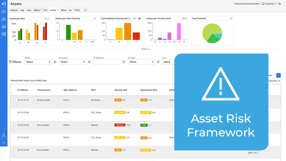The image size is (286, 161).
Task: Switch to the Ana tab
Action: tap(29, 10)
